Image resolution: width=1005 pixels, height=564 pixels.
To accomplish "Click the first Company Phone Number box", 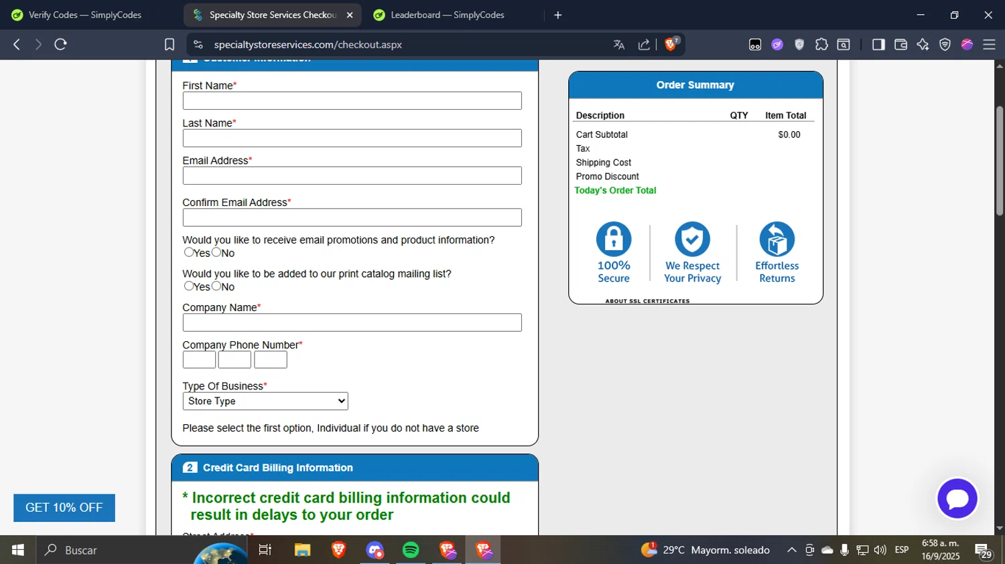I will tap(199, 360).
